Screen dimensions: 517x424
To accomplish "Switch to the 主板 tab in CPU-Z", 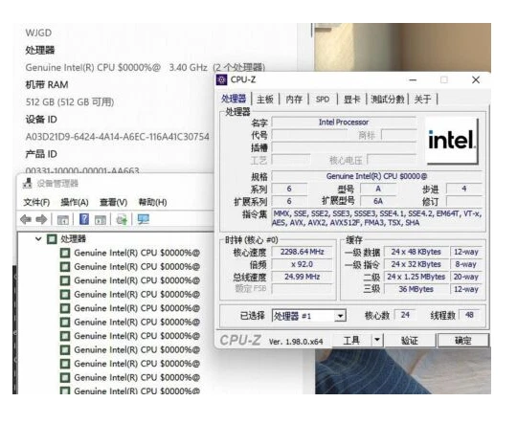I will pyautogui.click(x=265, y=99).
